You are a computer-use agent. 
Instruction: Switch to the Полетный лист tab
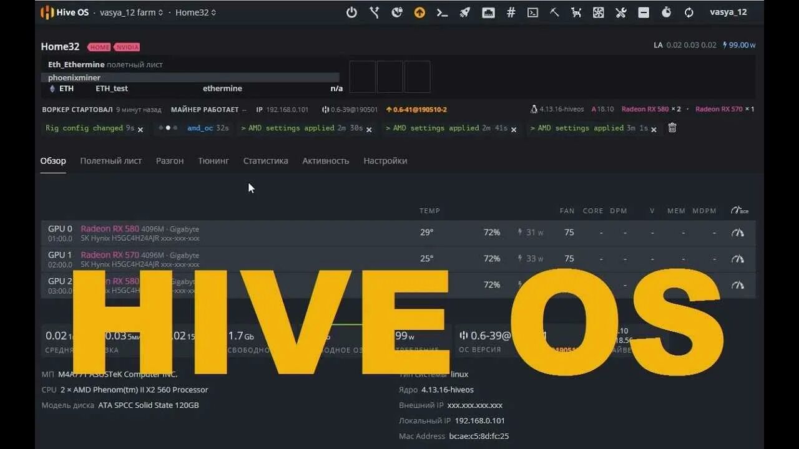[x=111, y=161]
